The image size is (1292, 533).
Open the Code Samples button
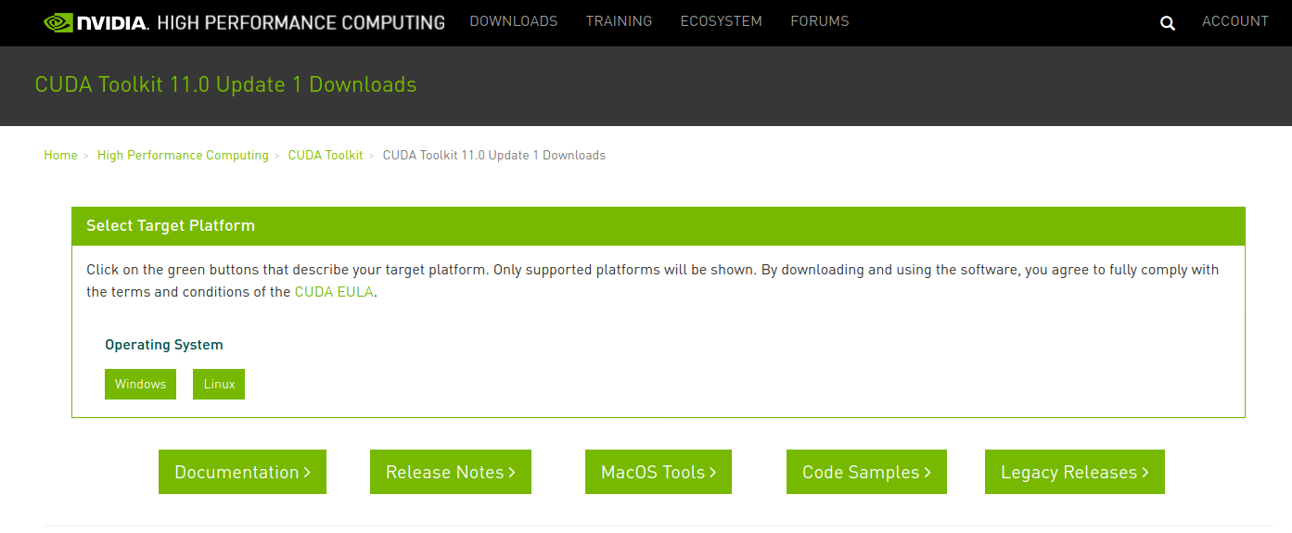(x=866, y=472)
